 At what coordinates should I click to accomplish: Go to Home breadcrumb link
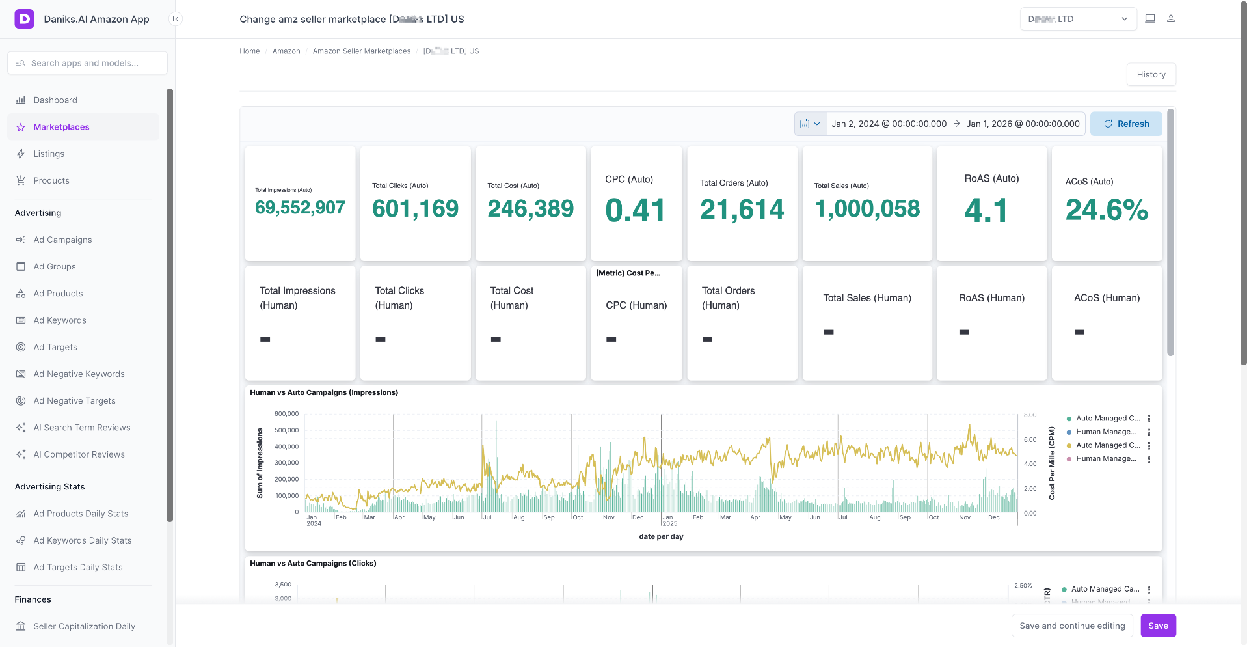coord(249,51)
